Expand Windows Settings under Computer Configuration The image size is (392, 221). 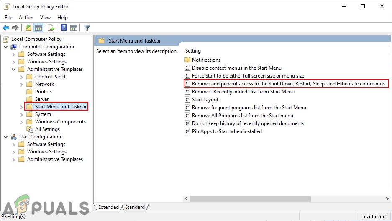click(x=14, y=62)
